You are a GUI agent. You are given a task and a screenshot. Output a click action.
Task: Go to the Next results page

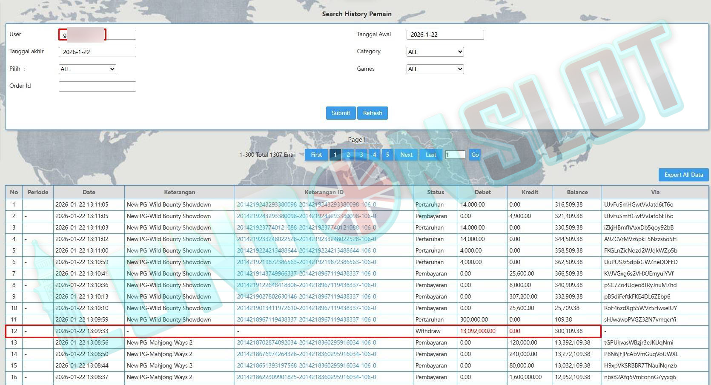406,155
